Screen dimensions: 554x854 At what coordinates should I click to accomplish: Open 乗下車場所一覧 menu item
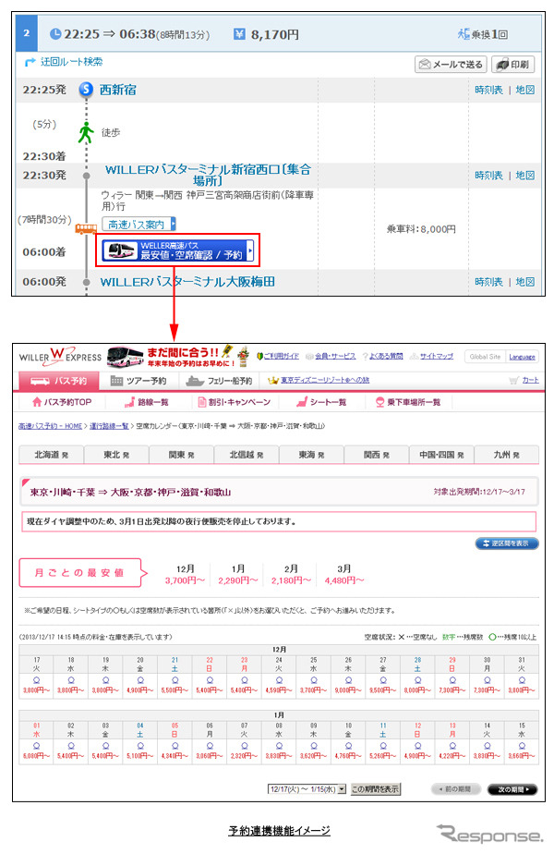[x=408, y=402]
